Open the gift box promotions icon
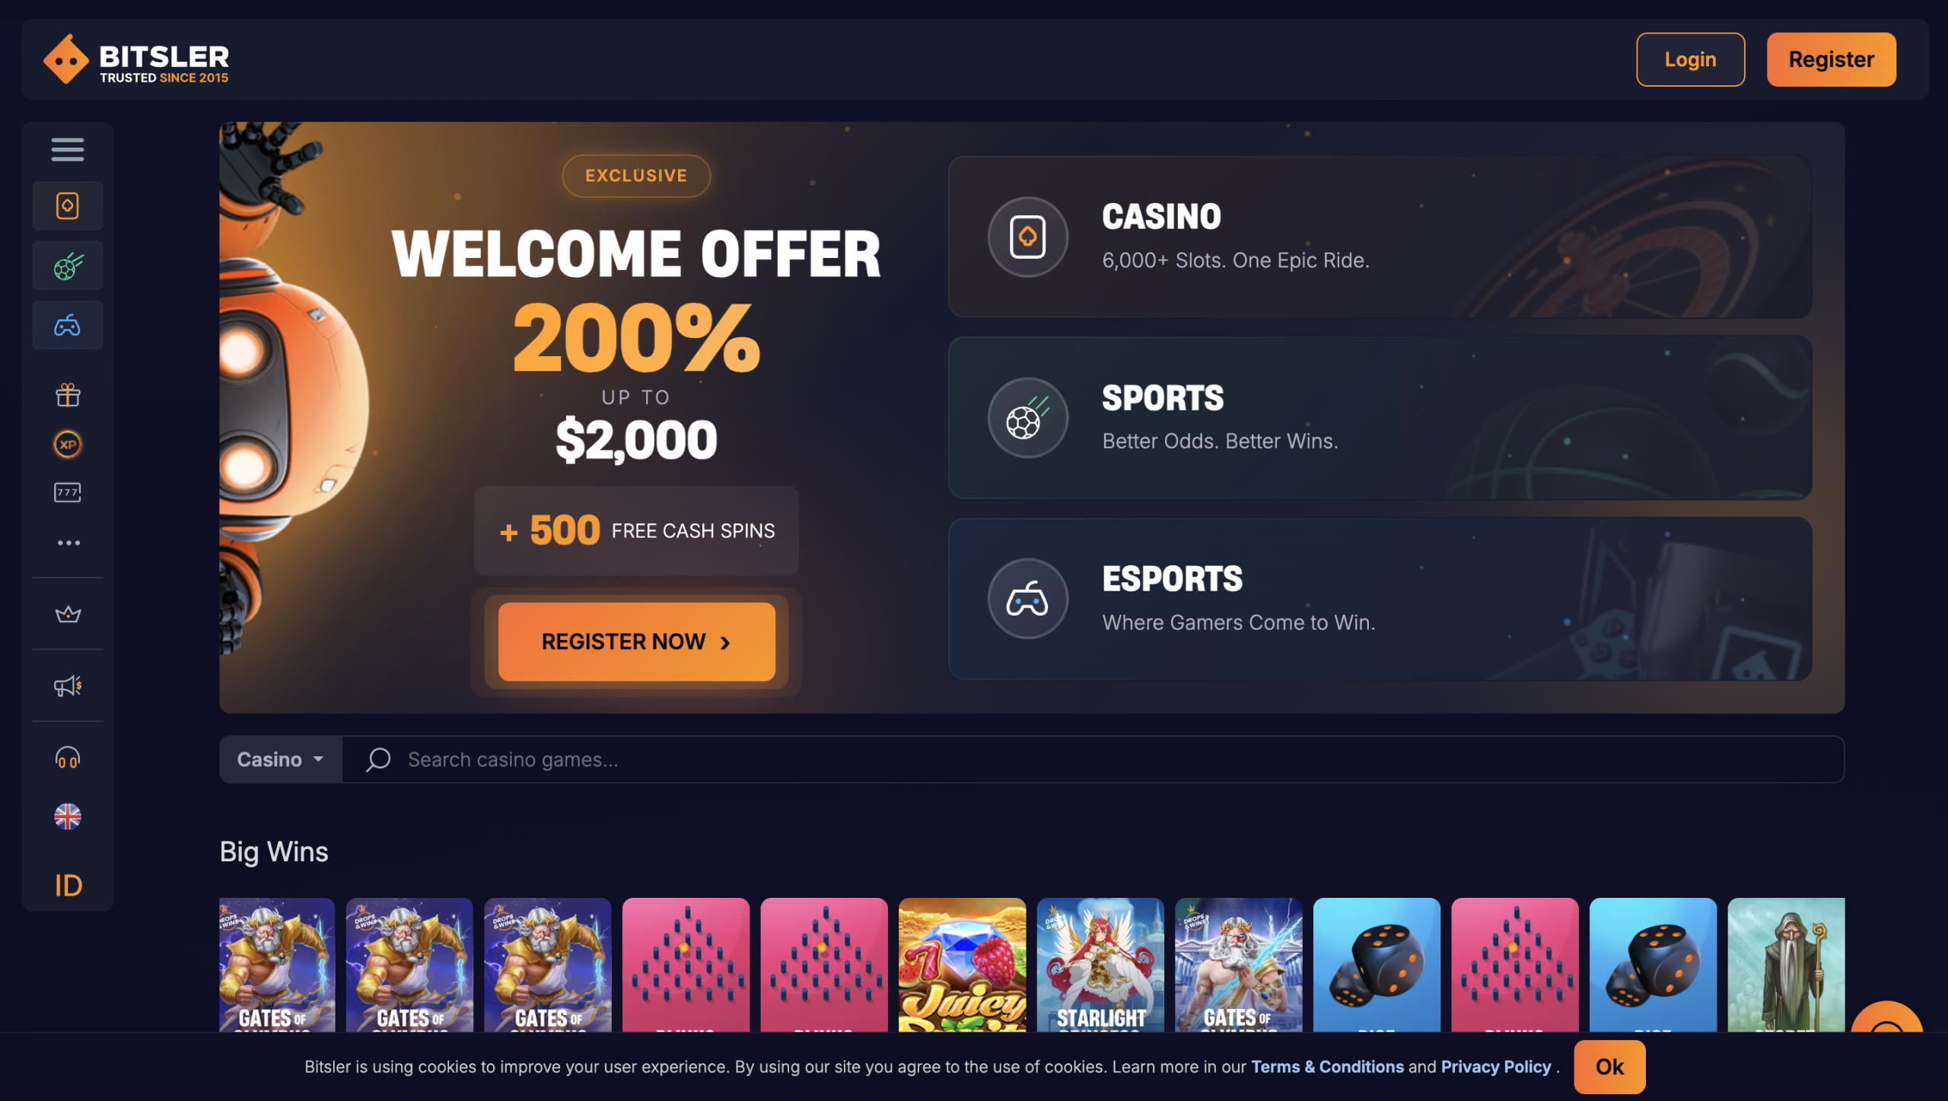The height and width of the screenshot is (1101, 1948). coord(68,395)
